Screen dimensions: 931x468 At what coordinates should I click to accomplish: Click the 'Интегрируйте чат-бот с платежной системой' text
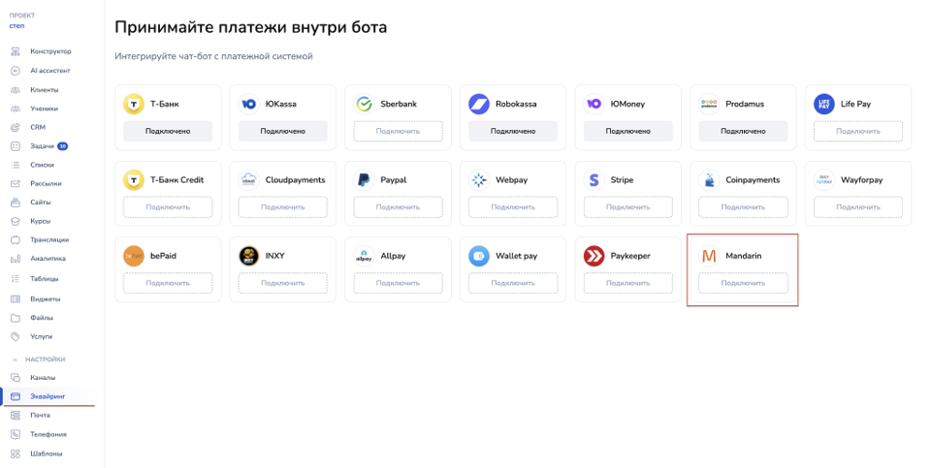213,56
